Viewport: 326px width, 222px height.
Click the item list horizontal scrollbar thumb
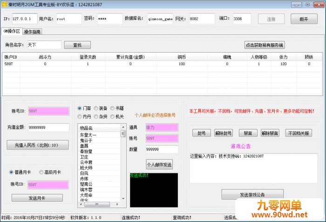pos(97,204)
